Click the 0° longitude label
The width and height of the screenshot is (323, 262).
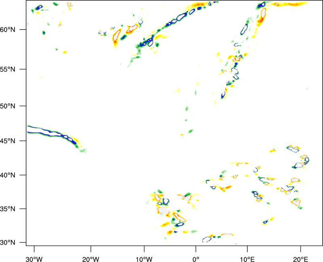coord(196,259)
